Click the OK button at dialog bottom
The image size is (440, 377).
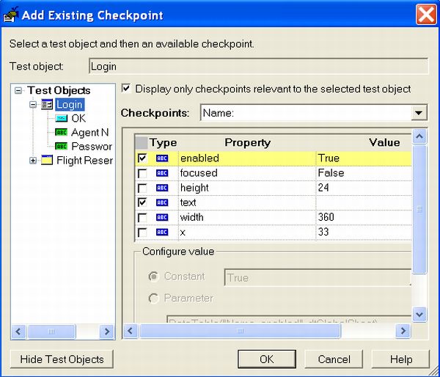[267, 359]
